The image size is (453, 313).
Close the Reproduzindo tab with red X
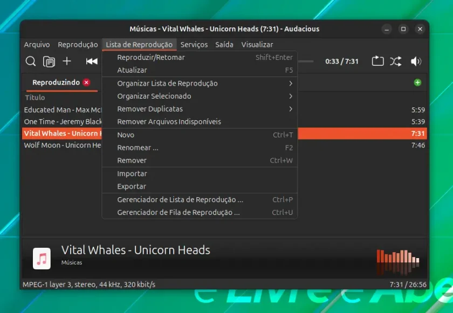[x=86, y=82]
